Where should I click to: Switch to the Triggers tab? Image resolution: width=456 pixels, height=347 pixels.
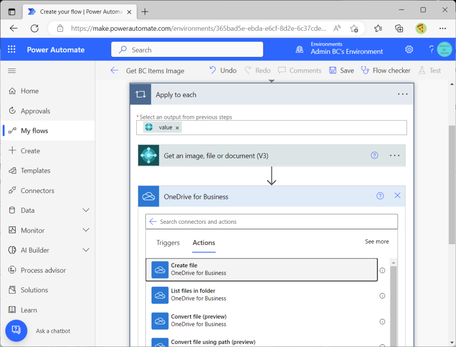point(168,242)
